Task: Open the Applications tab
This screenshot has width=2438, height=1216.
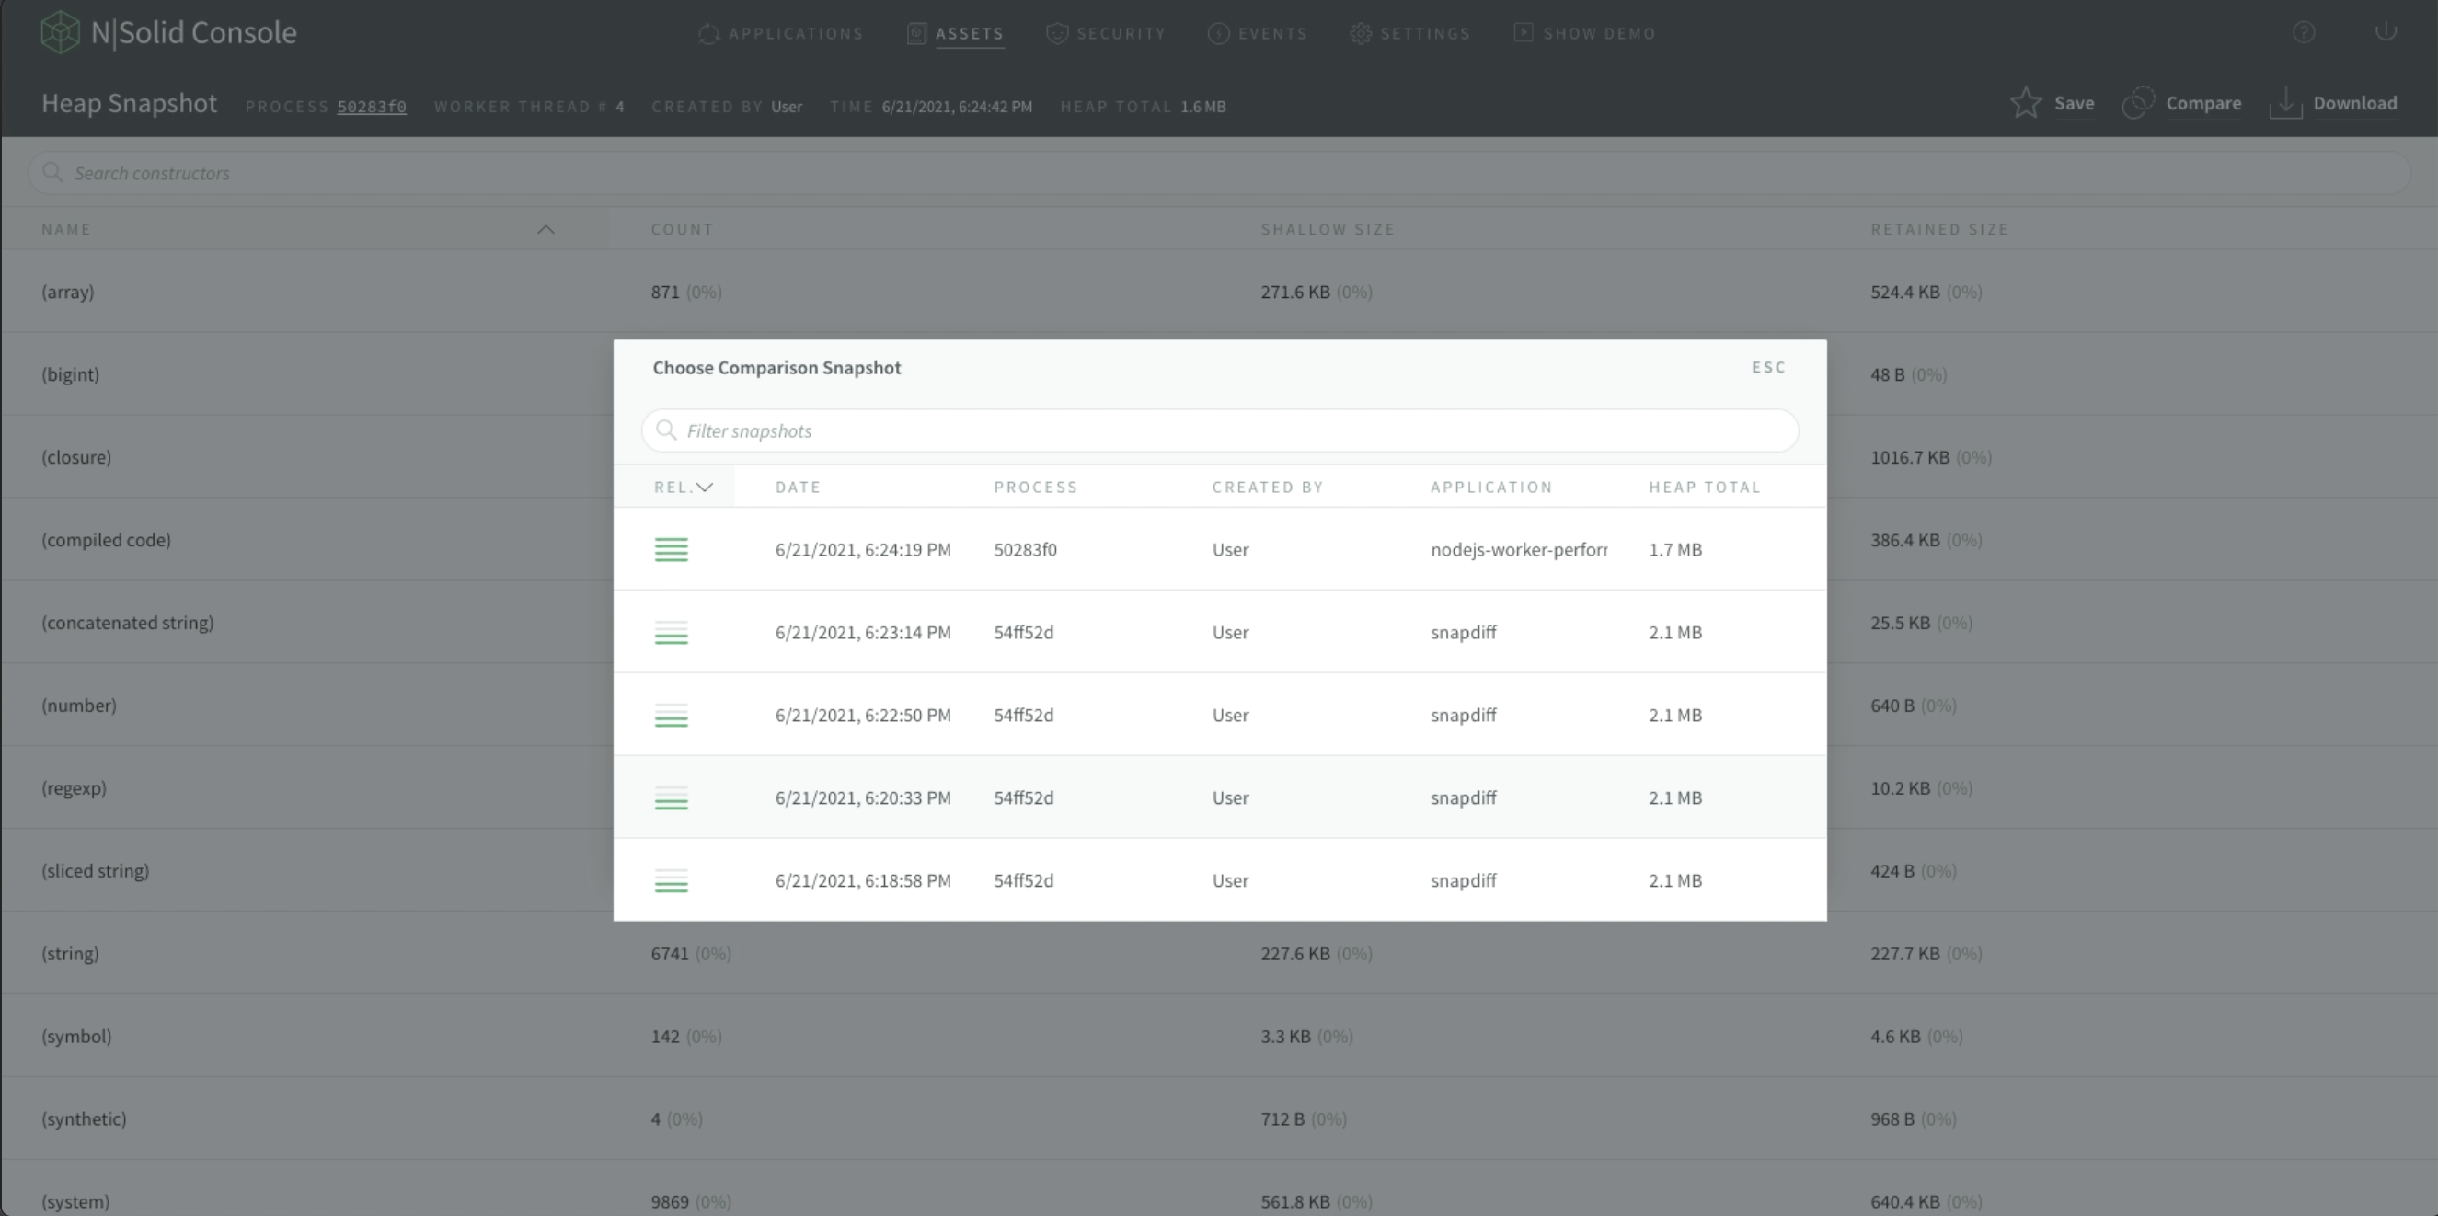Action: [x=781, y=33]
